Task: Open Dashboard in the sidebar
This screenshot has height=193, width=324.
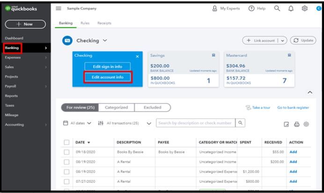Action: (x=14, y=38)
